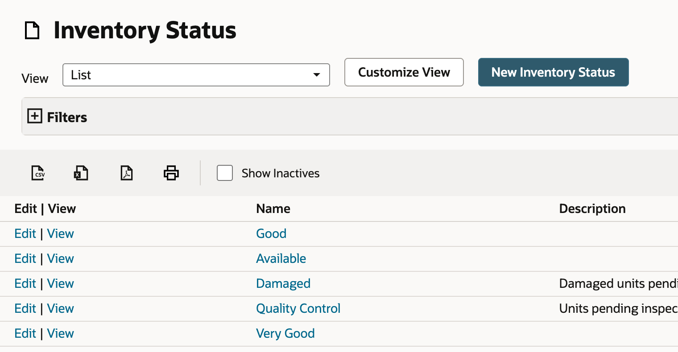Export the list as PDF

(127, 173)
